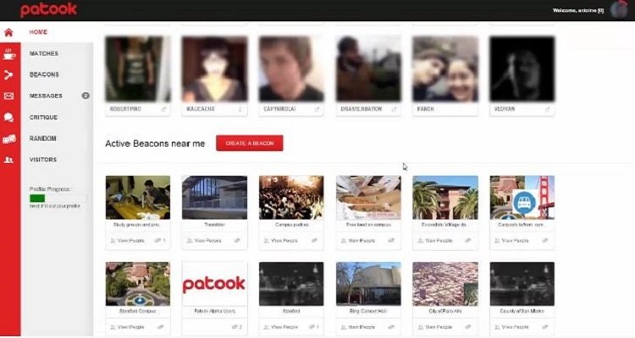Click the chain icon on County of San Mateo beacon

pos(545,327)
